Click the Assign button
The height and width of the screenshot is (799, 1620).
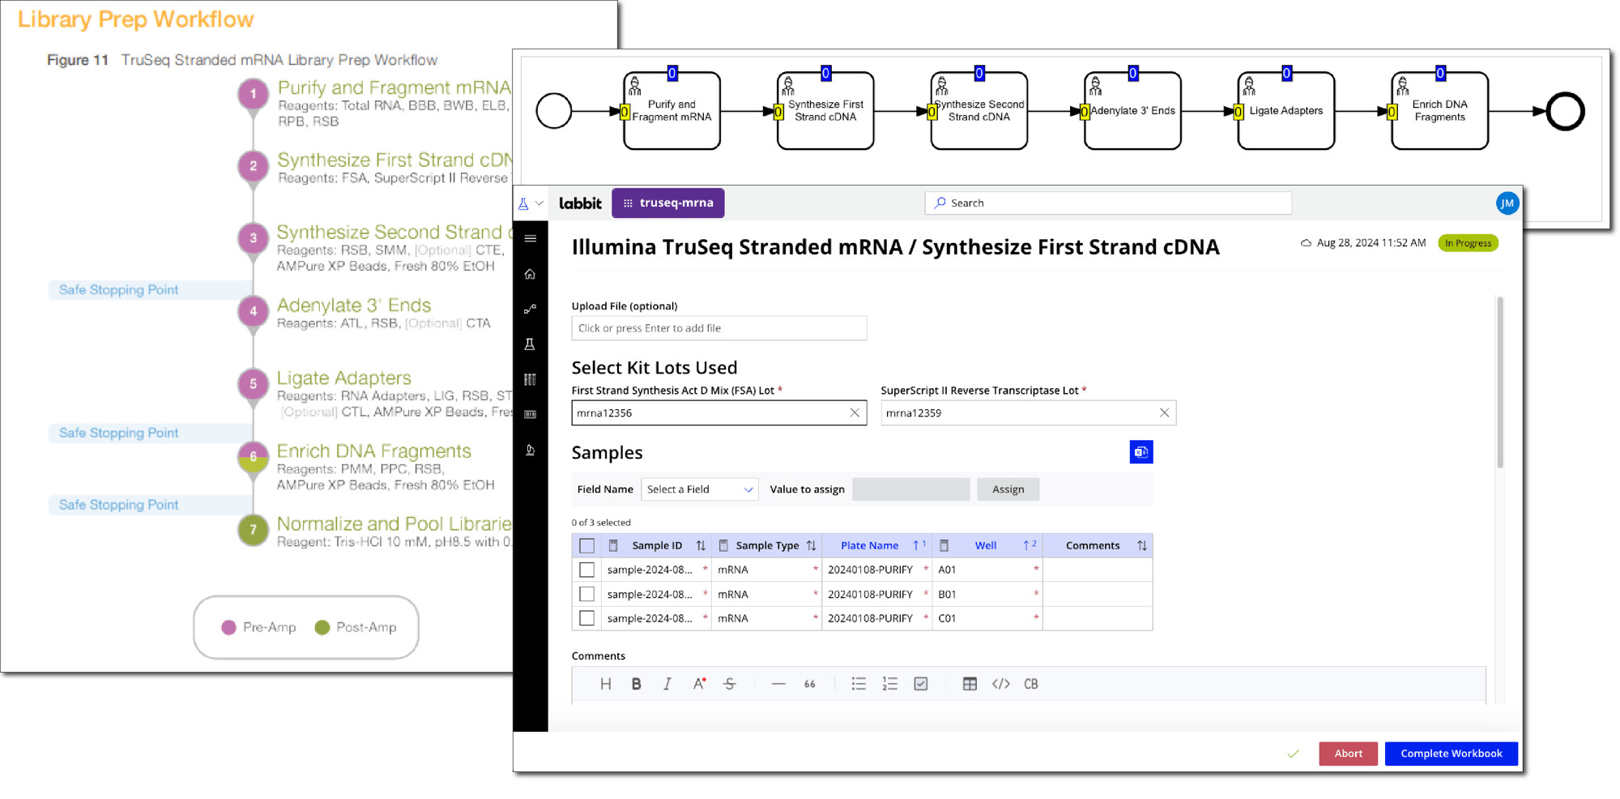click(1008, 489)
